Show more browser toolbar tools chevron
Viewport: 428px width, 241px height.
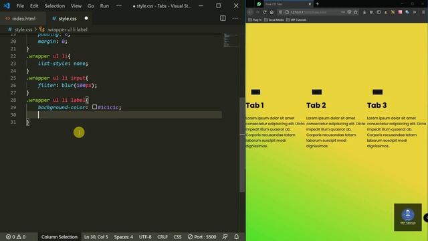coord(415,12)
